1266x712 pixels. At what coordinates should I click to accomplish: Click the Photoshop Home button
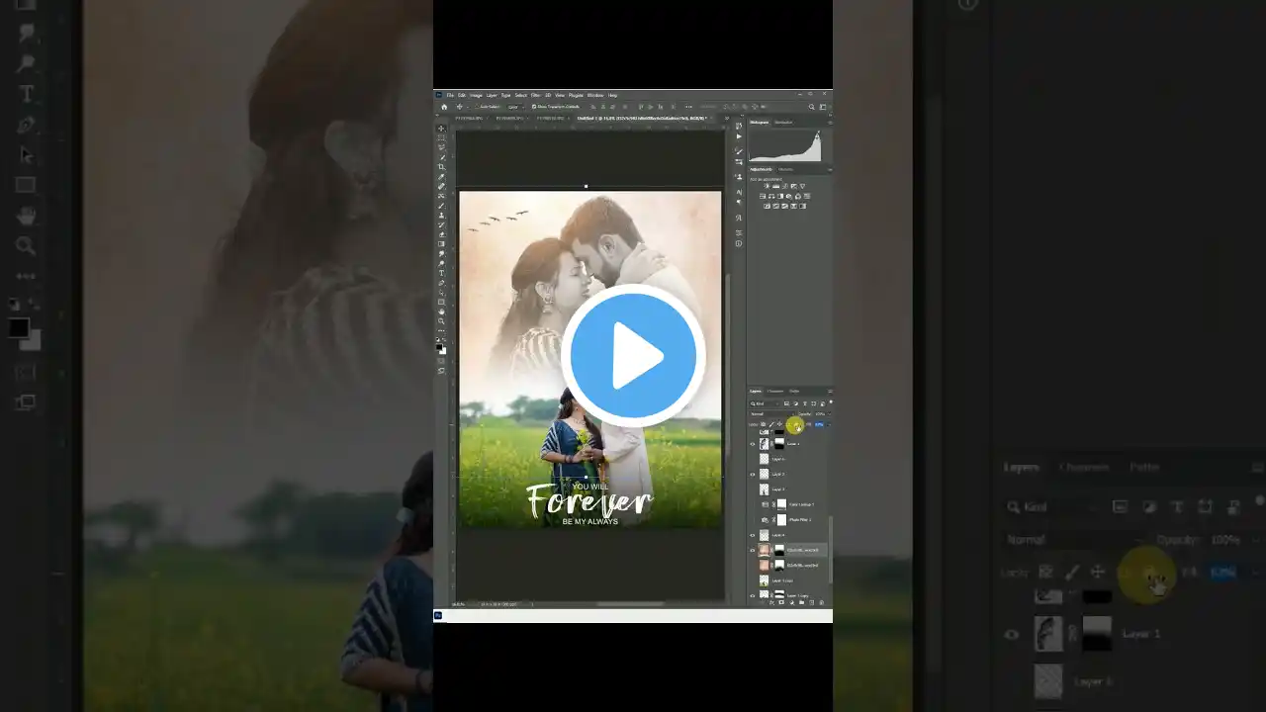pyautogui.click(x=444, y=107)
